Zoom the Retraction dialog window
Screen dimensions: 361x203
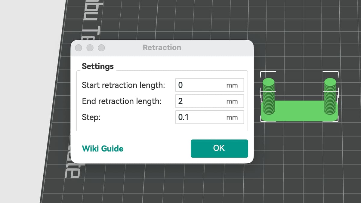pyautogui.click(x=101, y=48)
